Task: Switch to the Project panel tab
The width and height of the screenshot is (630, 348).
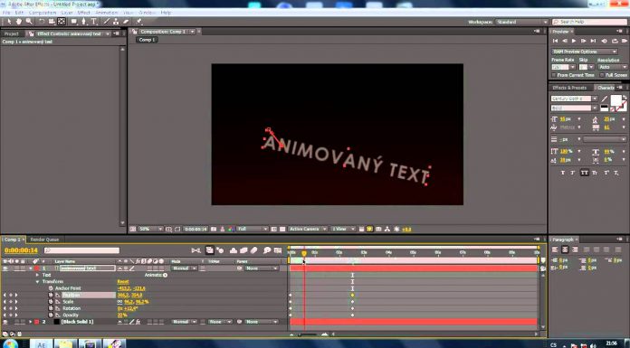Action: pos(12,34)
